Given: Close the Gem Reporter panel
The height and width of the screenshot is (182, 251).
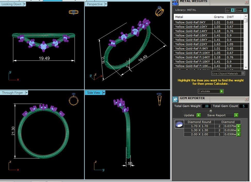Looking at the screenshot, I should pos(246,99).
